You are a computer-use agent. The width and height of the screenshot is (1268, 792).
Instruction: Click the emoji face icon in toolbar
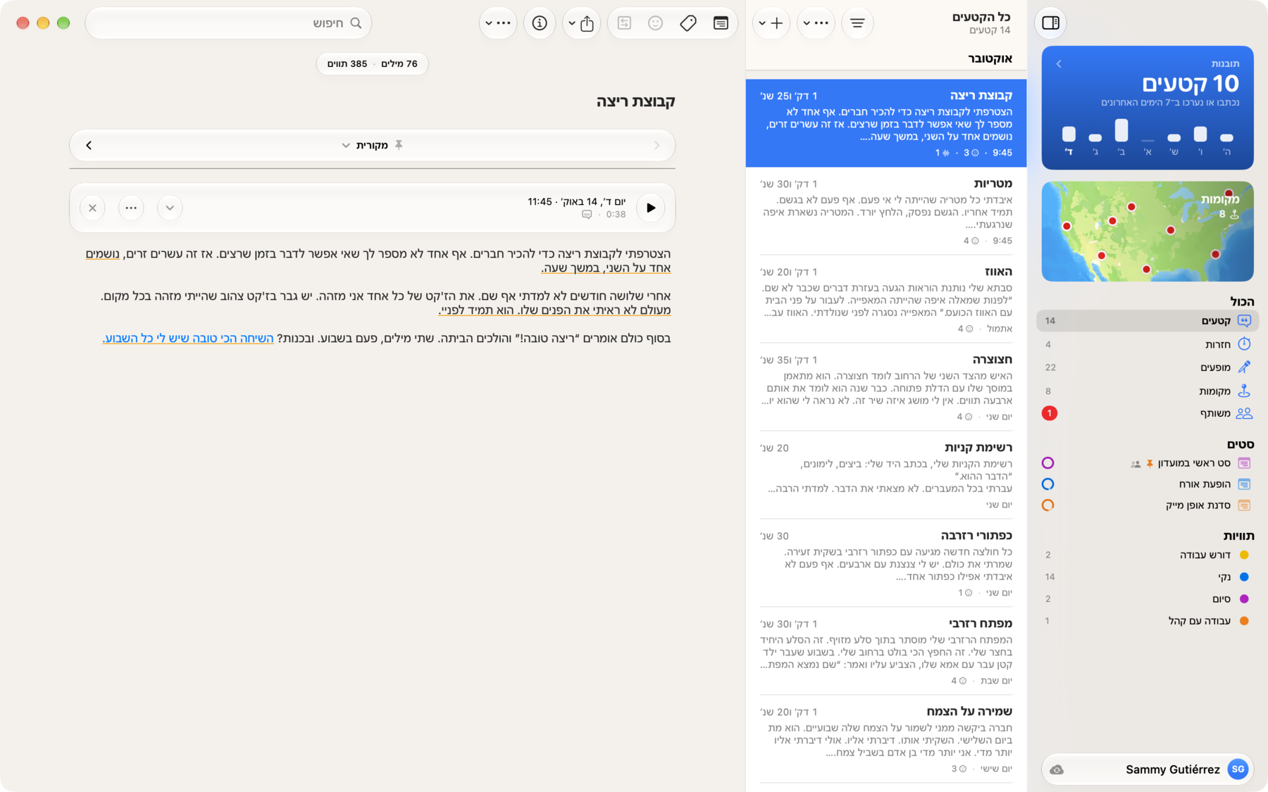coord(655,23)
